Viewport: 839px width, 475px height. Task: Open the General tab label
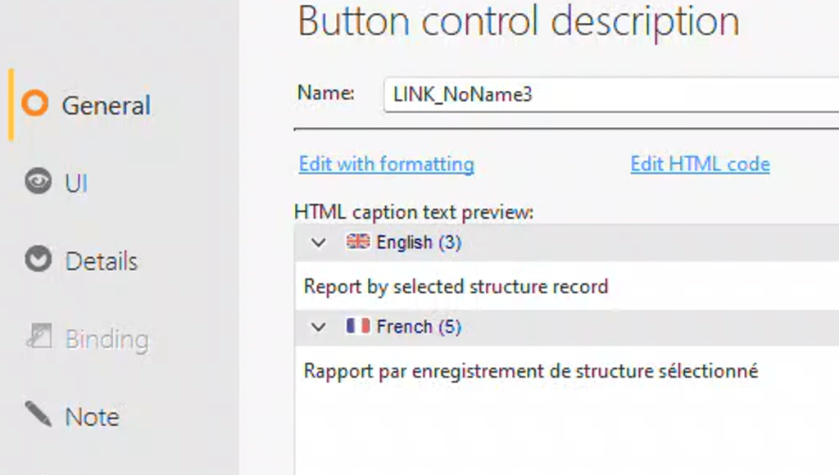click(107, 106)
